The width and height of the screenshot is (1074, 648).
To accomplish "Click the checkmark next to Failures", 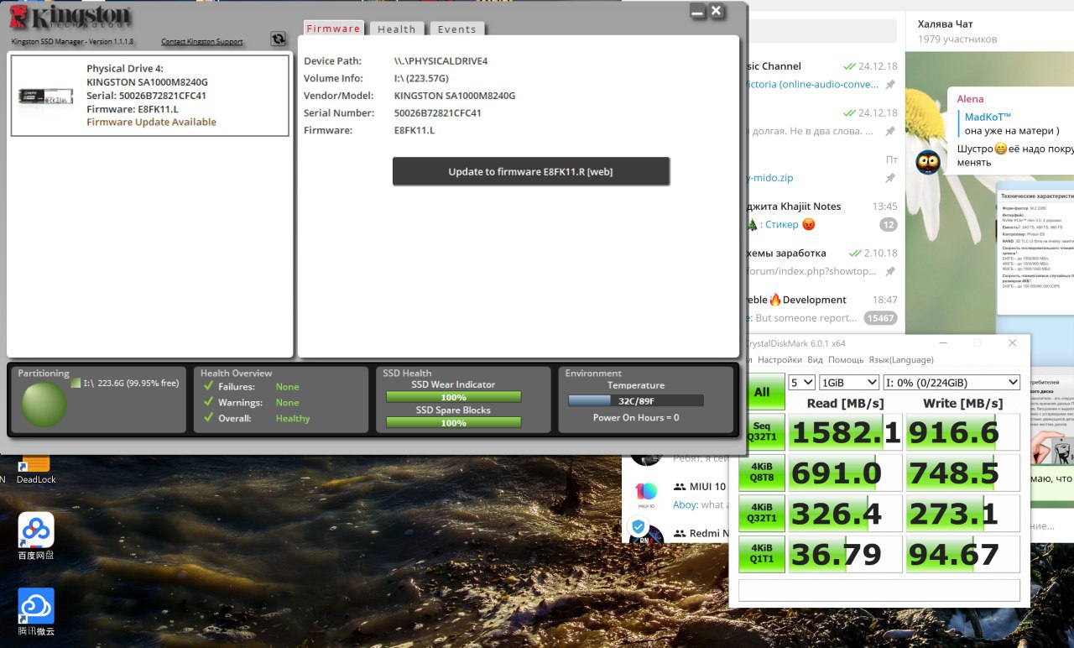I will [208, 386].
